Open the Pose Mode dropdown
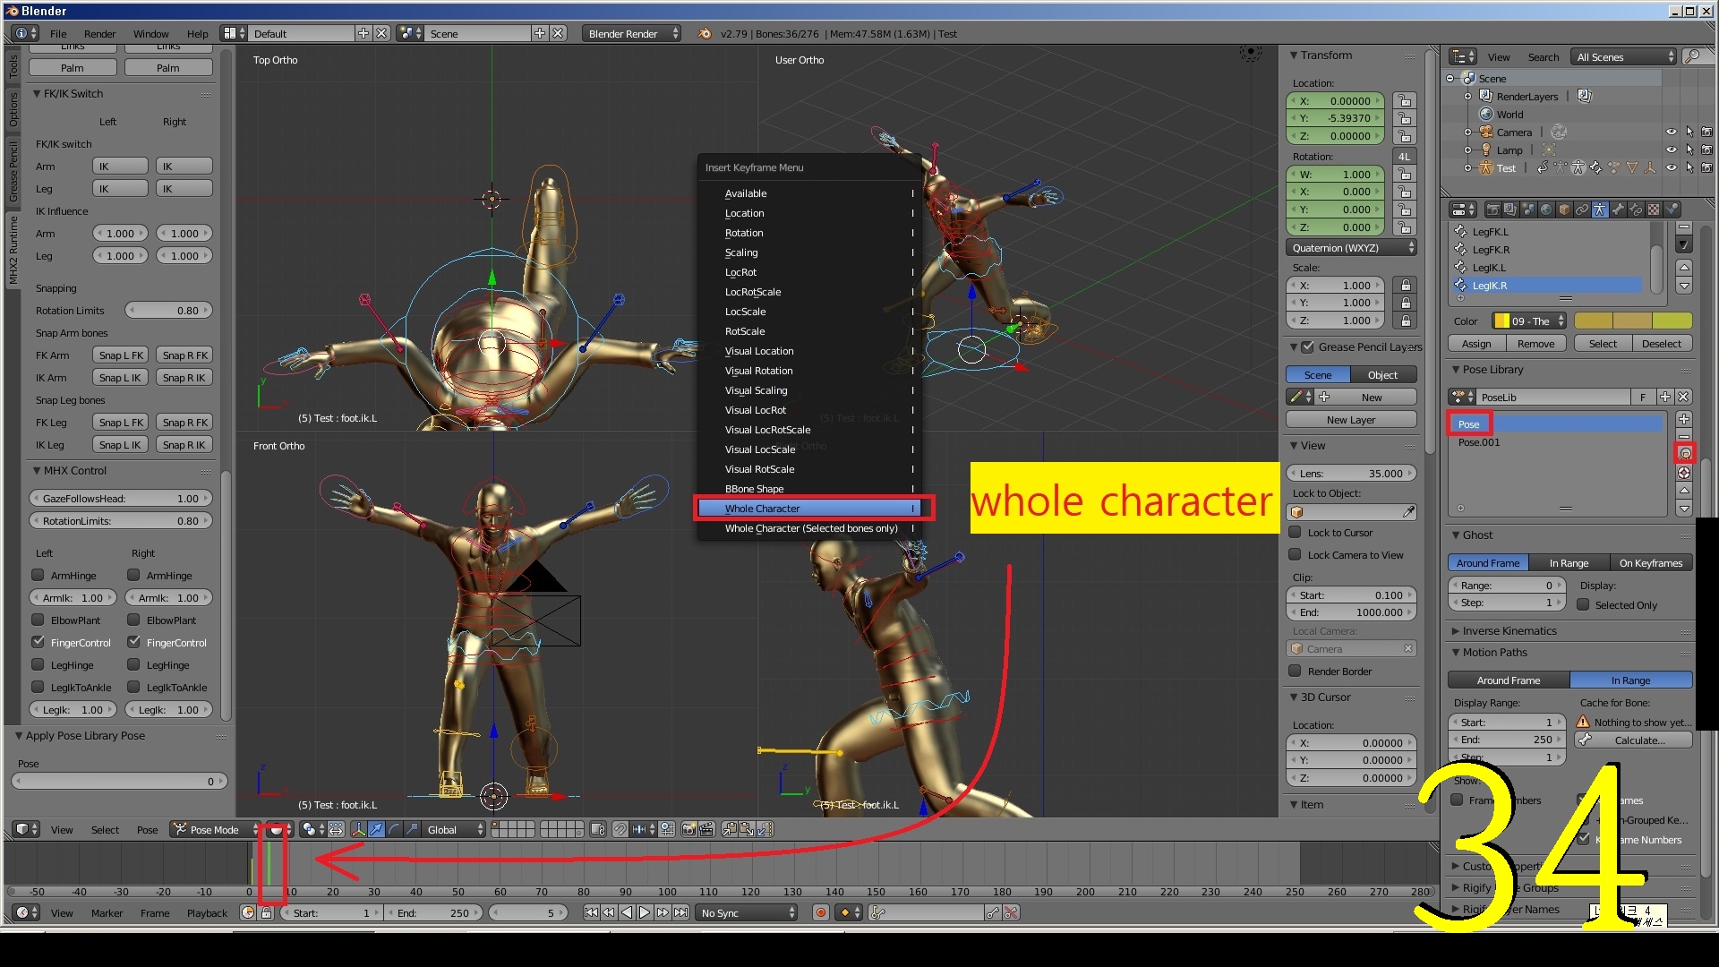Screen dimensions: 1719x967 tap(216, 830)
